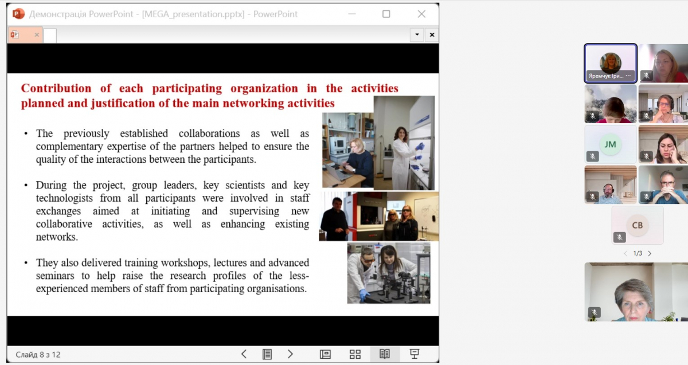Go to the next participants page
Image resolution: width=688 pixels, height=365 pixels.
(x=650, y=253)
